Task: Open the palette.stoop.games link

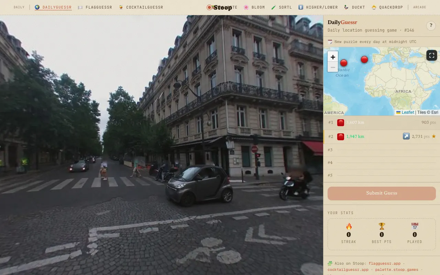Action: pyautogui.click(x=397, y=270)
